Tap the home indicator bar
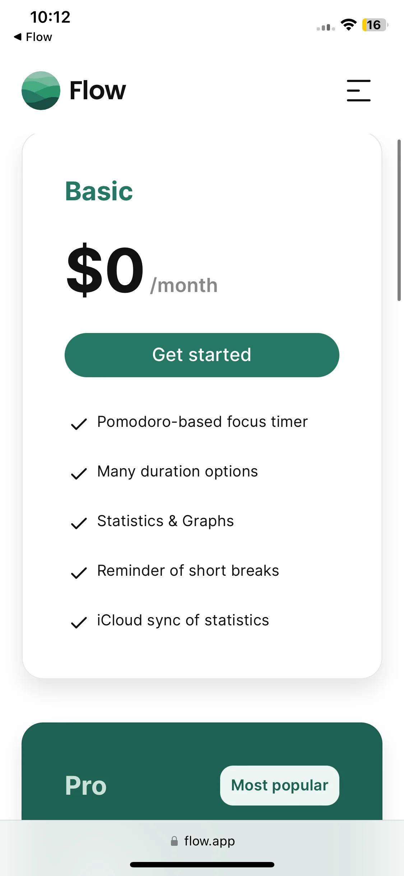Screen dimensions: 404x876 (x=202, y=864)
